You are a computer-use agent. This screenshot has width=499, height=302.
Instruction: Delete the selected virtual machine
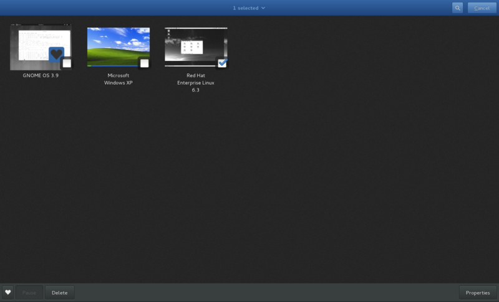coord(59,292)
